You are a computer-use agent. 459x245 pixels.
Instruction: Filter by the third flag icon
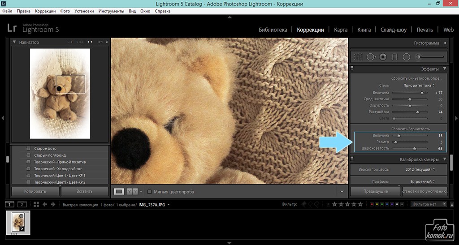coord(316,204)
